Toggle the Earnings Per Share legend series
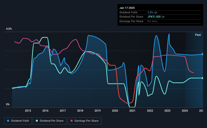This screenshot has height=128, width=207. click(84, 121)
